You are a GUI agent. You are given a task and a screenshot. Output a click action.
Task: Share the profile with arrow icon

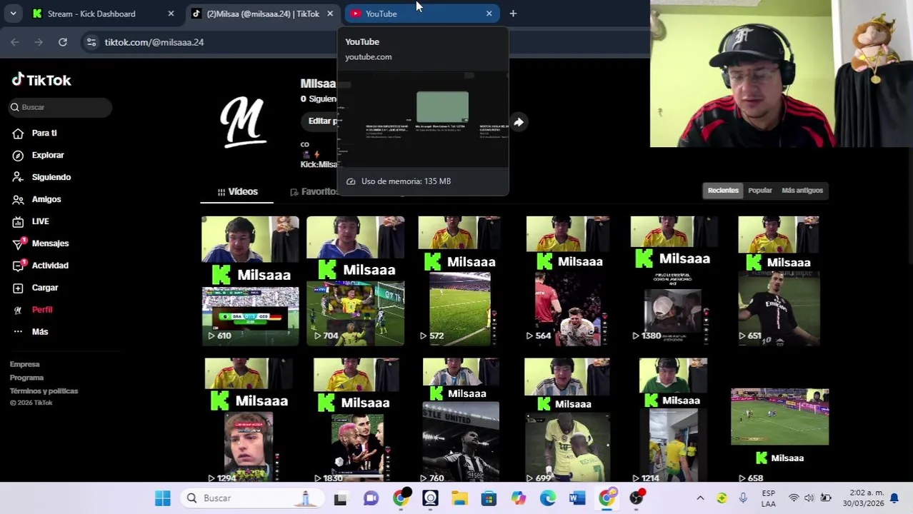[x=519, y=122]
